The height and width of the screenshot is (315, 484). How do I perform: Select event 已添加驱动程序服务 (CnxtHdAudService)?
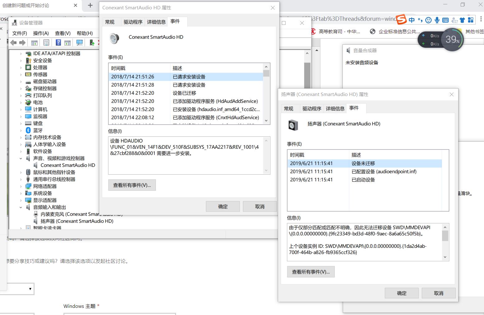(185, 117)
